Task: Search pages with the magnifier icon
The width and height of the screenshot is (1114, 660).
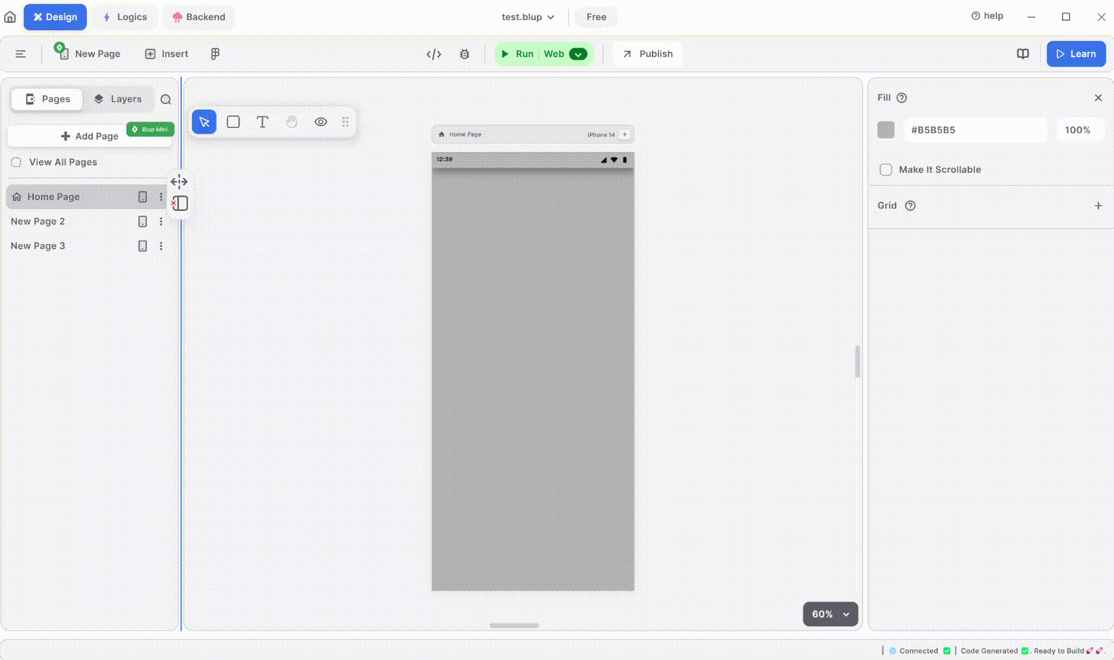Action: click(x=166, y=99)
